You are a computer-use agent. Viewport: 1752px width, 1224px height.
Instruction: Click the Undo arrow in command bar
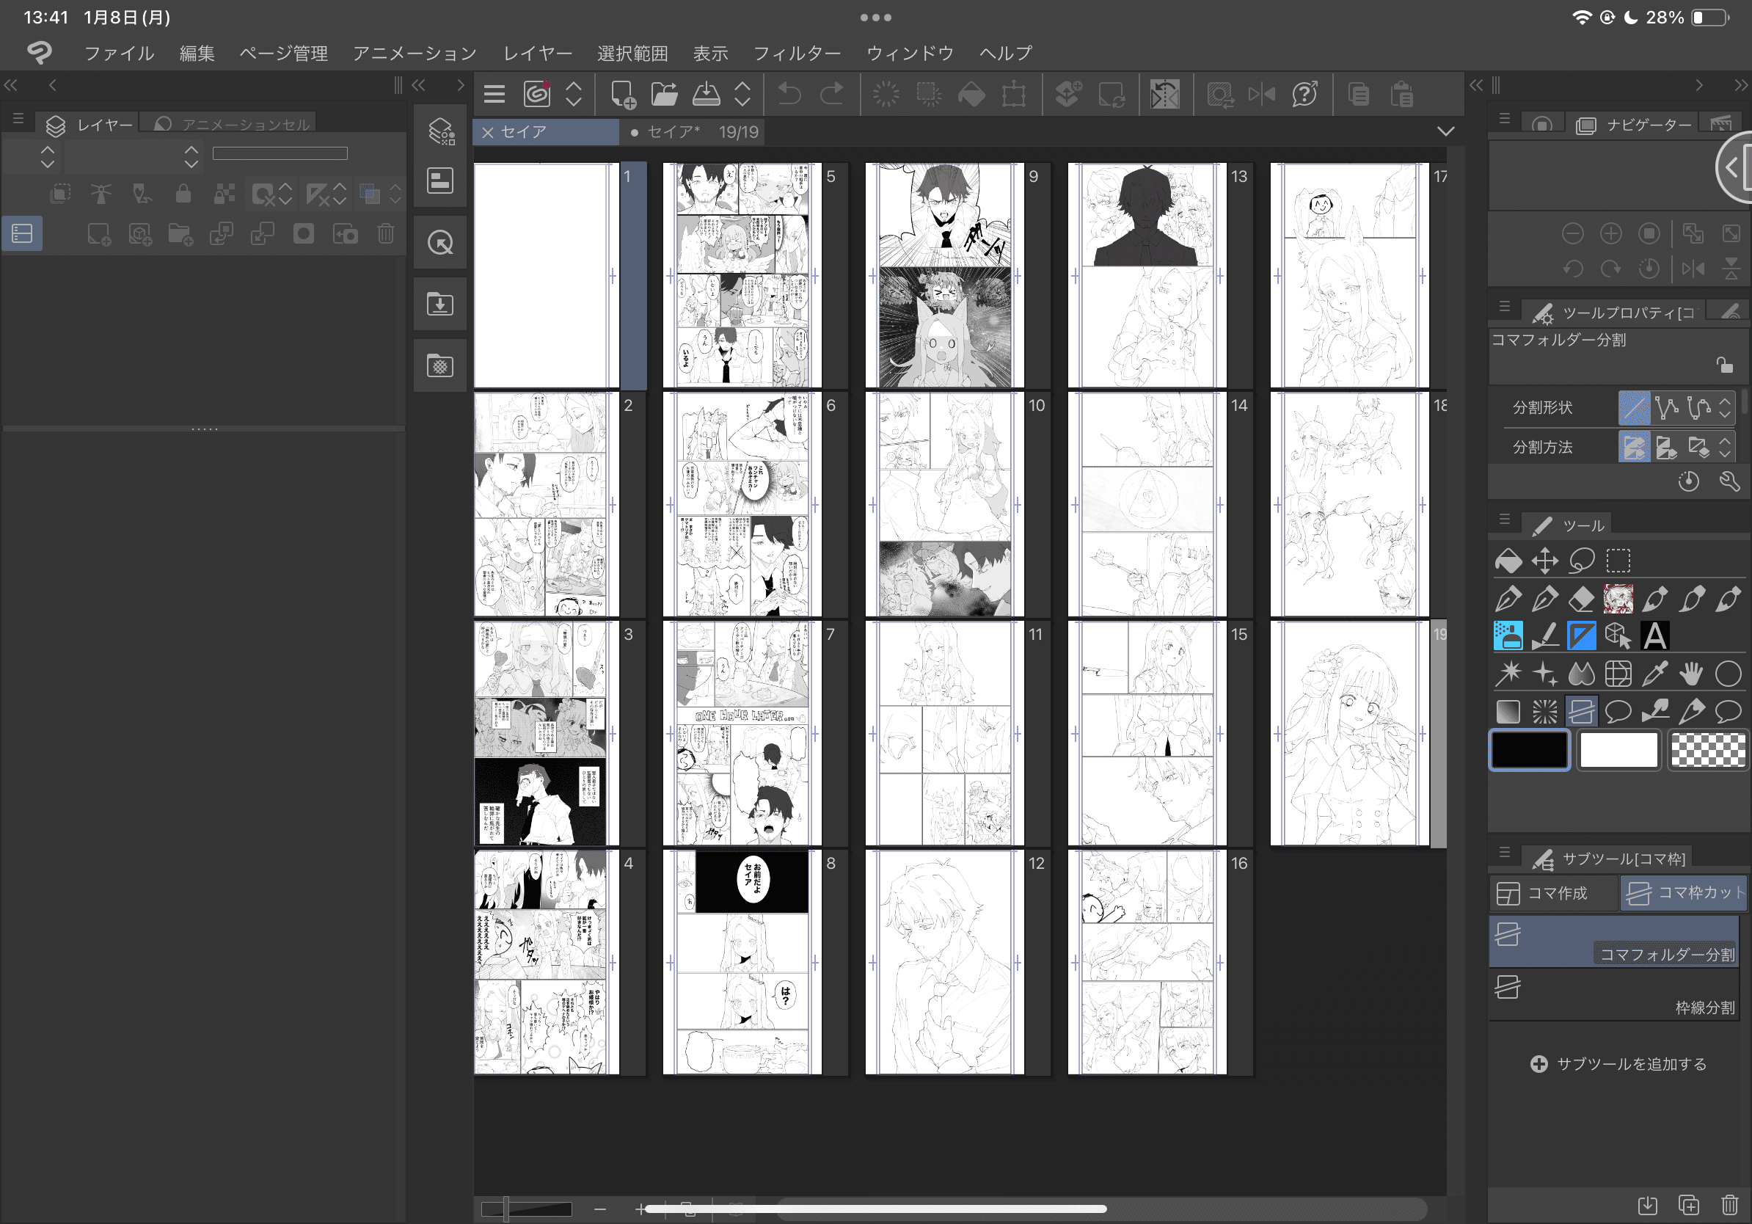coord(789,95)
